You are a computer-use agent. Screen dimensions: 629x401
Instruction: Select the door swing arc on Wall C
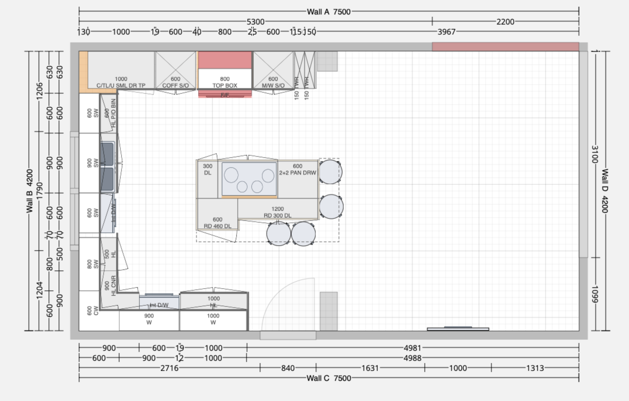coord(288,304)
